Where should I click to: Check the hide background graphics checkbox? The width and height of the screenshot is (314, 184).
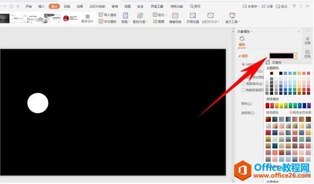243,90
